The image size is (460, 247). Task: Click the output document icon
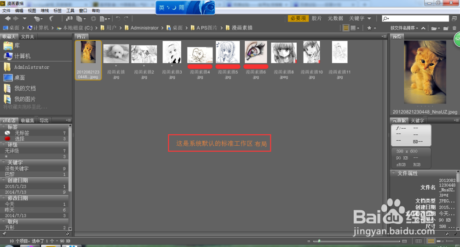(104, 19)
